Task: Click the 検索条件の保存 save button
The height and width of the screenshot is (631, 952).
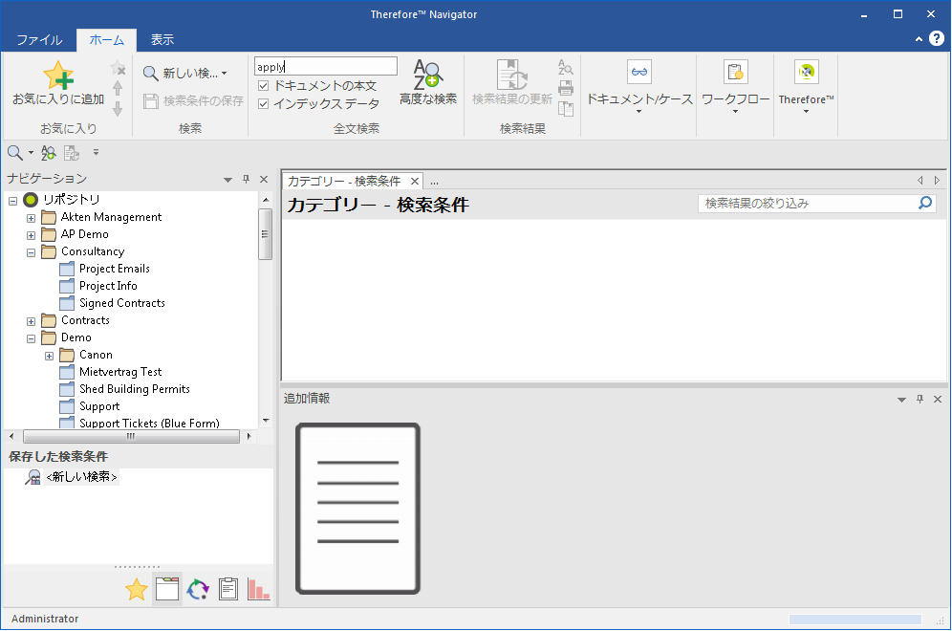Action: click(x=194, y=100)
